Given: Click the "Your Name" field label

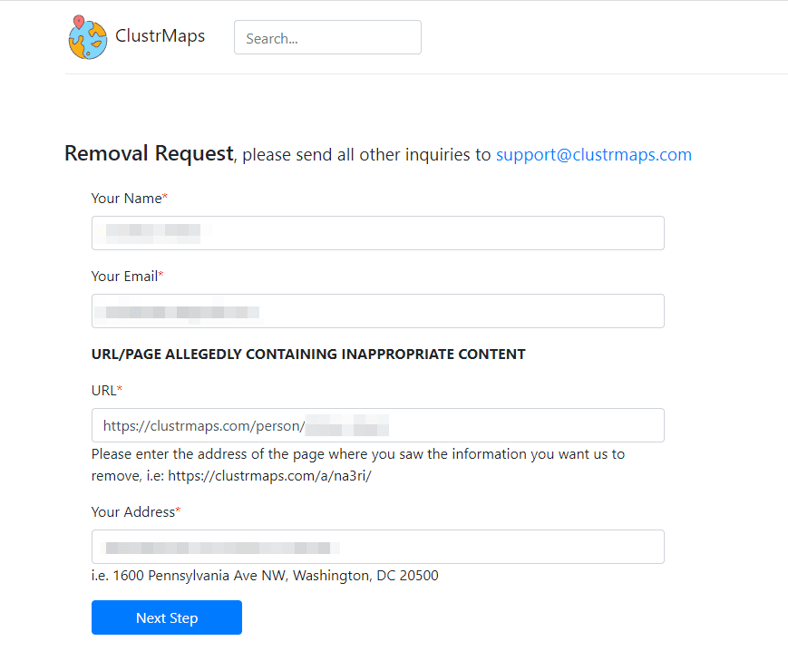Looking at the screenshot, I should [x=126, y=199].
